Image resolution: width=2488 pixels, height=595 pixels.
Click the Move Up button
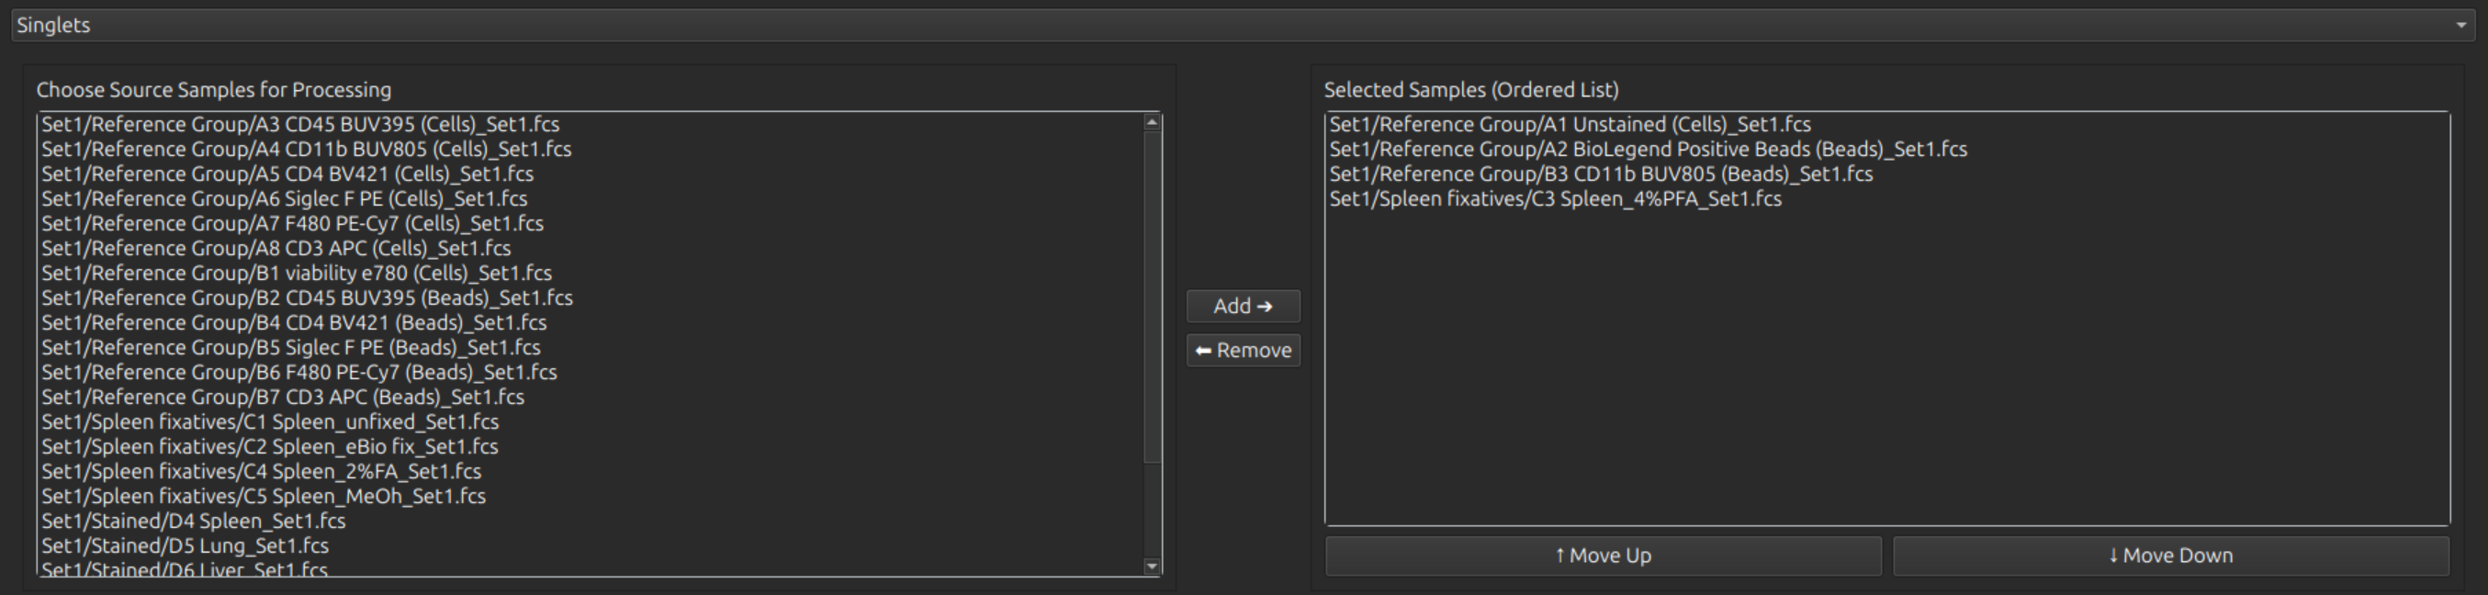1604,556
